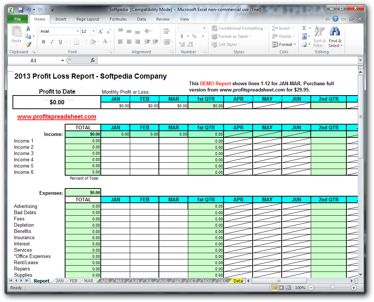Switch to Review ribbon tab
This screenshot has width=374, height=302.
click(x=163, y=19)
